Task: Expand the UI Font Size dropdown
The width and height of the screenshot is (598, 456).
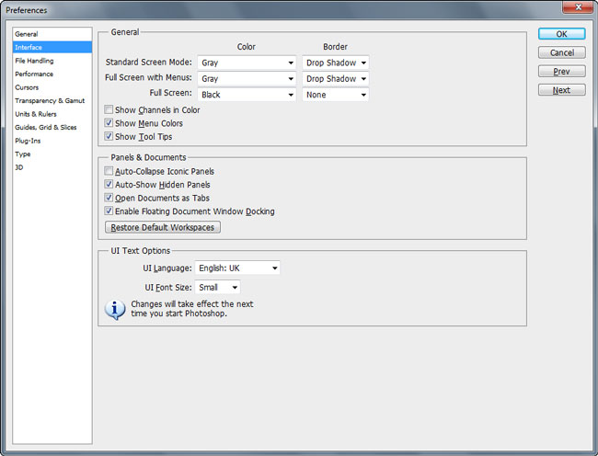Action: click(217, 288)
